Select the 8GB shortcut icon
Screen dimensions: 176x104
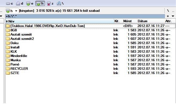click(x=8, y=30)
